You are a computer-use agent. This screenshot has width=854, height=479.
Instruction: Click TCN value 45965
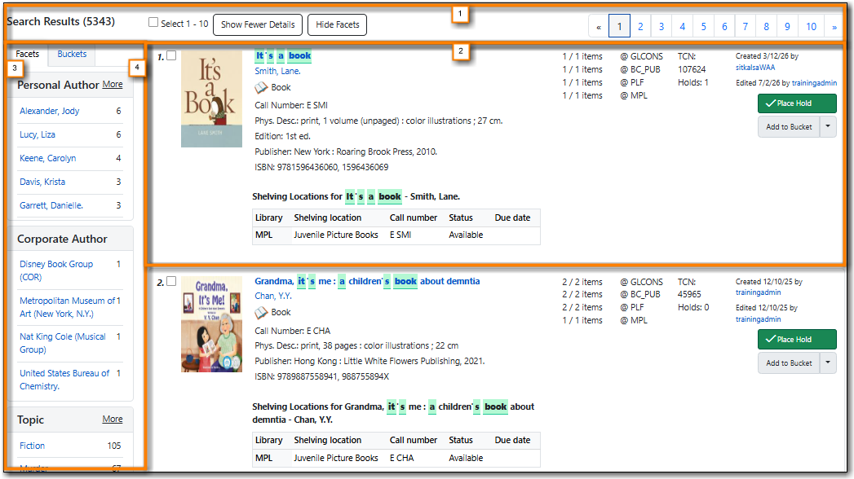click(689, 294)
